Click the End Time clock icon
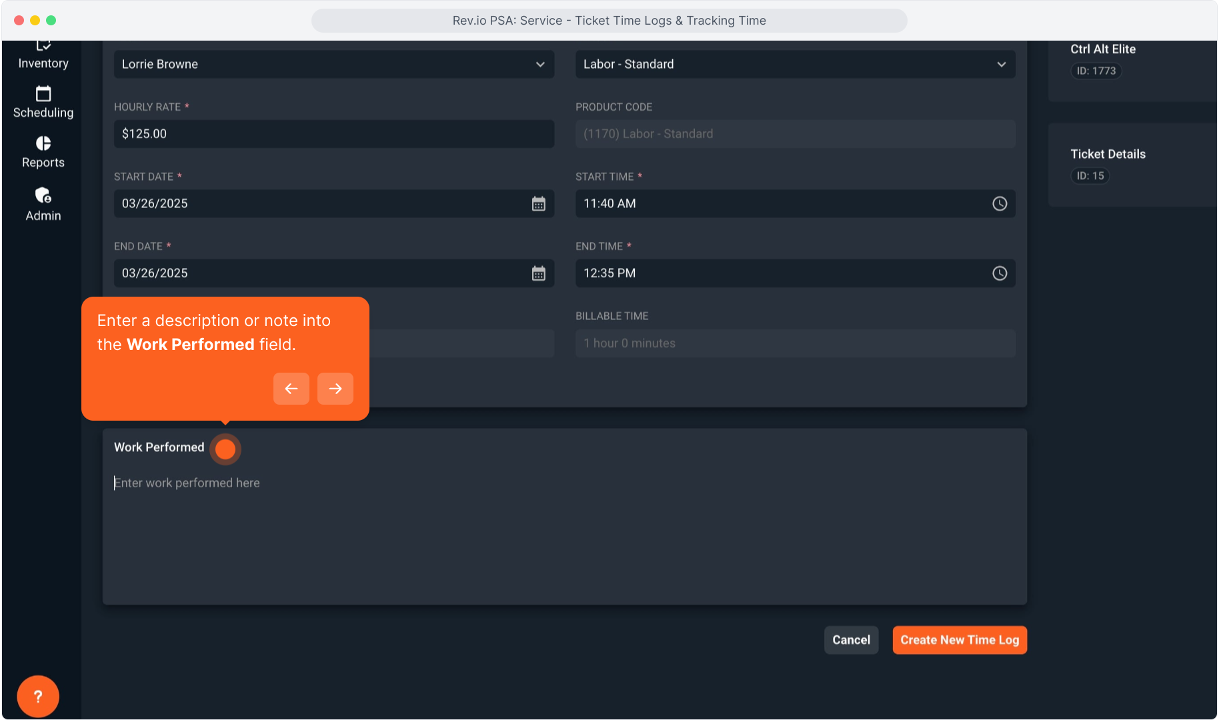Screen dimensions: 1219x720 (x=999, y=273)
